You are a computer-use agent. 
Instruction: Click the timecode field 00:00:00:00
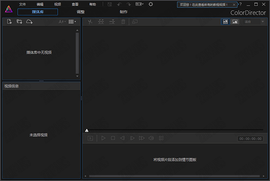tap(250, 139)
